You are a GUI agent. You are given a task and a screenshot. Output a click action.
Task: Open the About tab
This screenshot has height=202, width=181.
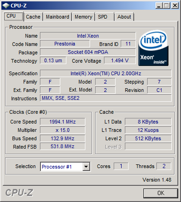pos(124,17)
